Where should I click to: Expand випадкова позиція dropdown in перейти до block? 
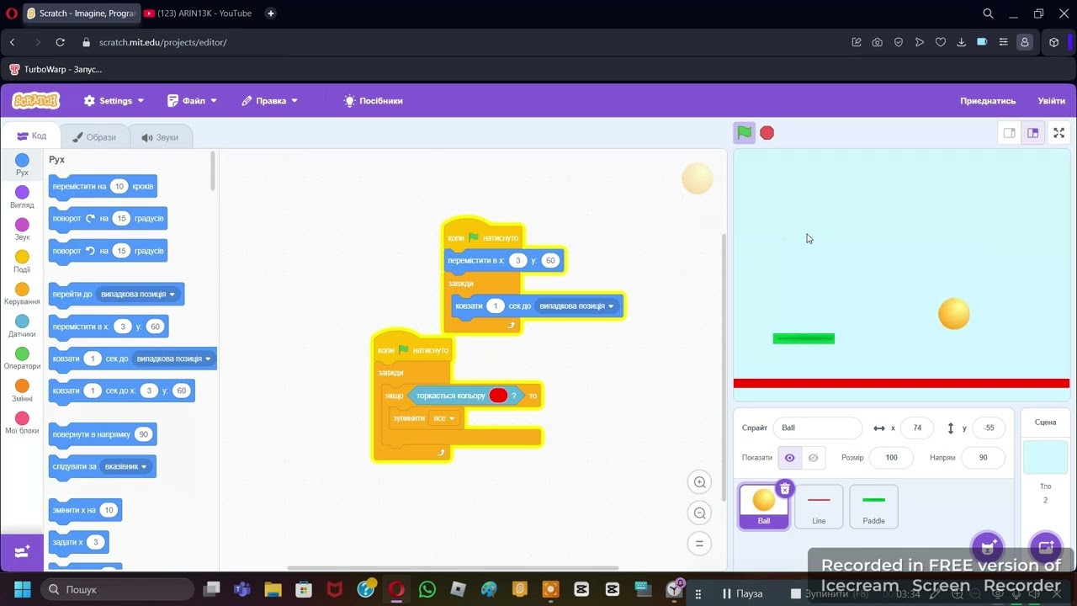coord(138,295)
